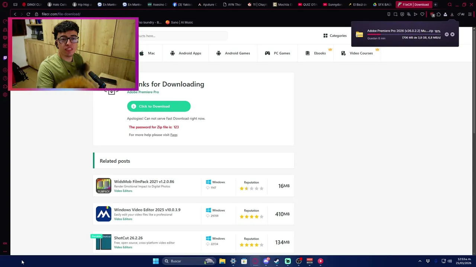Click the browser Back arrow
The height and width of the screenshot is (267, 476).
(x=15, y=14)
